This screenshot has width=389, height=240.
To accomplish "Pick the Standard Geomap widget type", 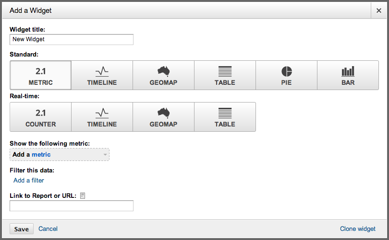I will click(x=163, y=75).
